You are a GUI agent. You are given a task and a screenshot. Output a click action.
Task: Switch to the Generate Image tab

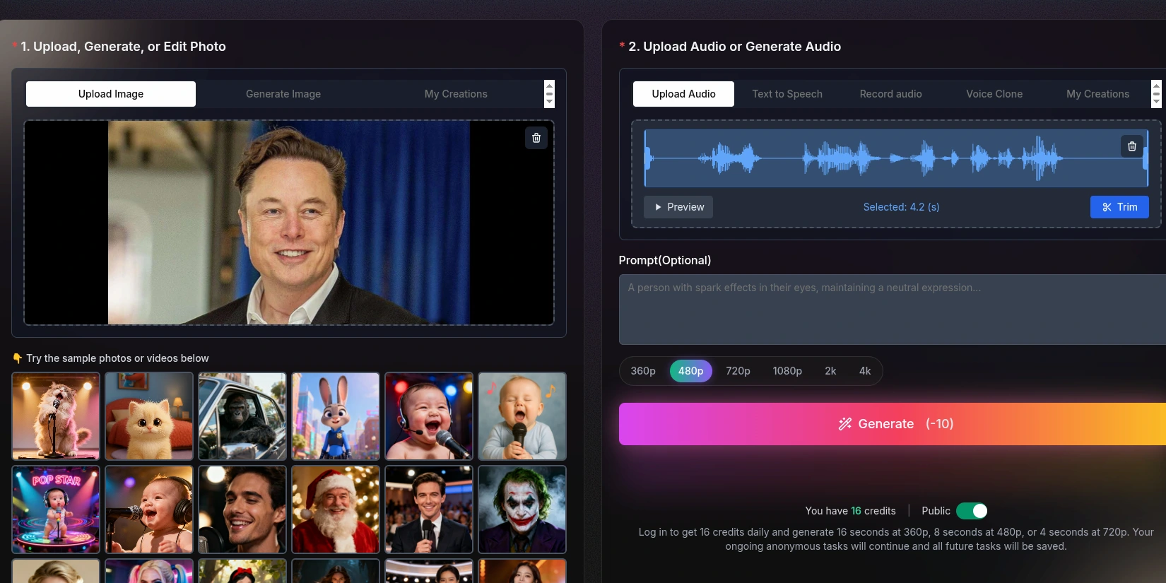(283, 94)
